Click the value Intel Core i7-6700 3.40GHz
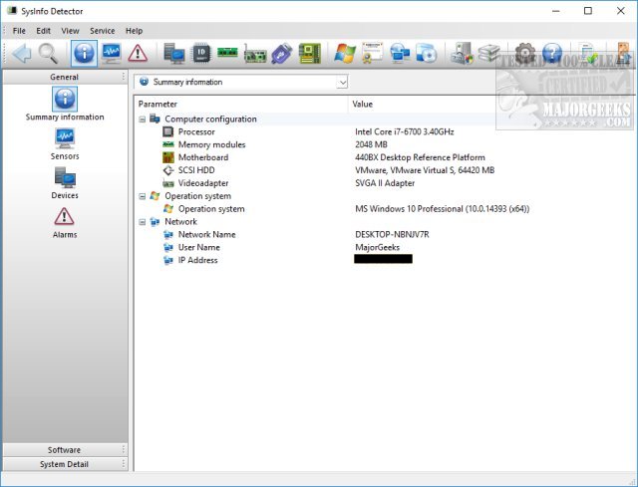 (x=405, y=131)
